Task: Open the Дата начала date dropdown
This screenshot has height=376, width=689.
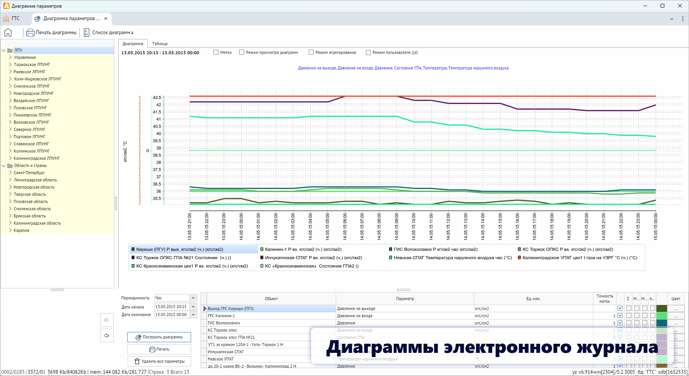Action: [193, 307]
